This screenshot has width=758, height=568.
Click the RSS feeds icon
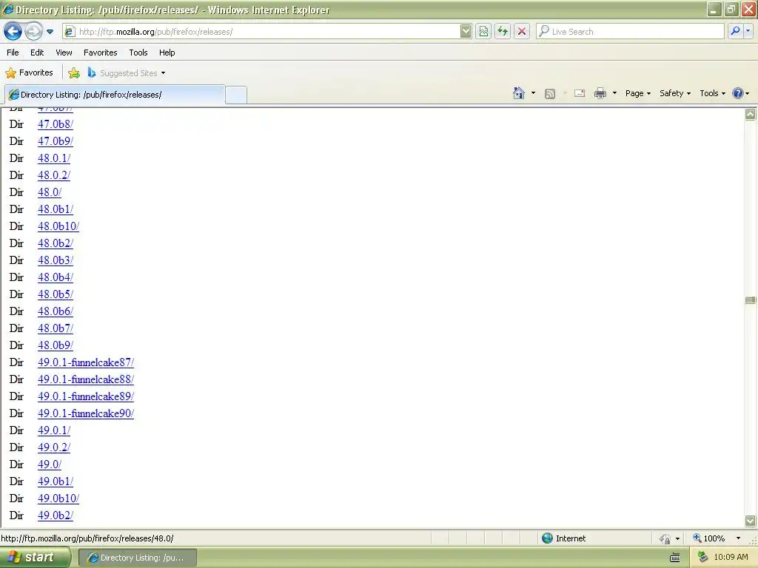point(550,94)
